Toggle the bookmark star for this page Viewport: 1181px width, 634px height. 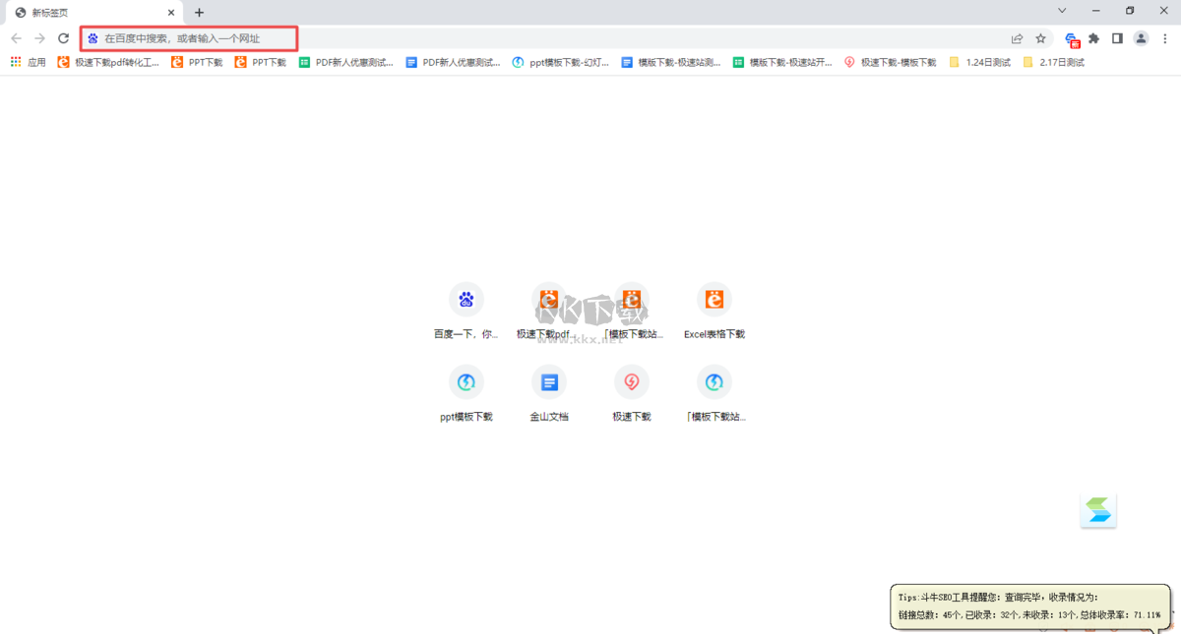1041,36
